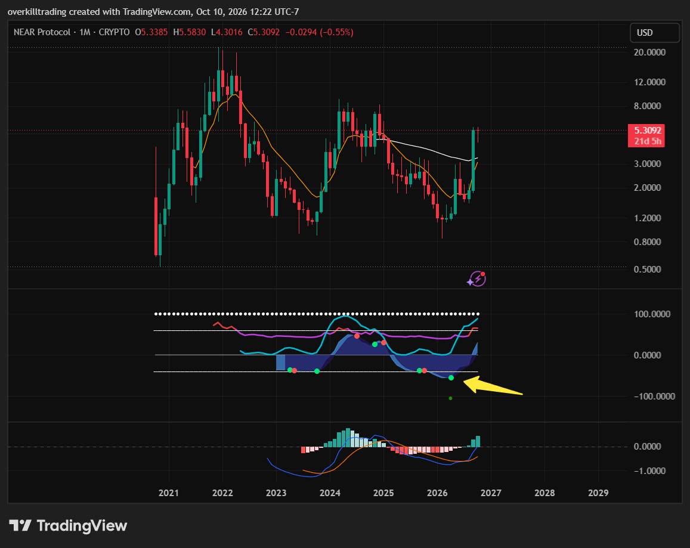Click the overkilltrading attribution header text
This screenshot has width=690, height=548.
point(153,12)
